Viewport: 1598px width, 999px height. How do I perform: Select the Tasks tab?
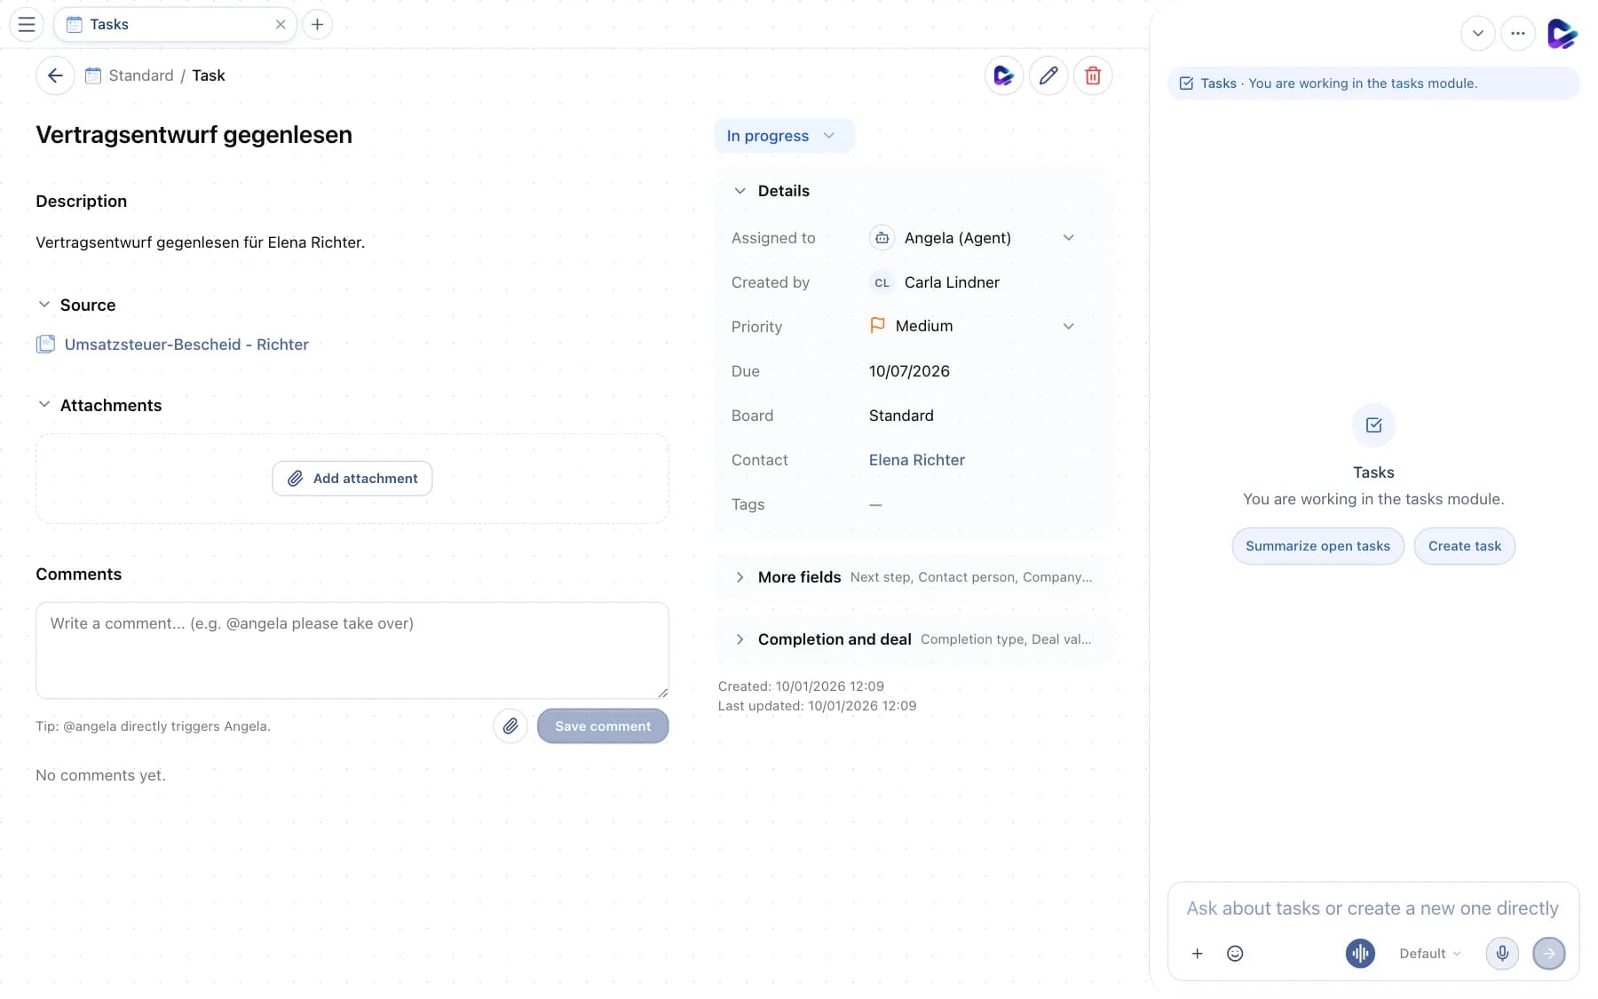tap(175, 24)
